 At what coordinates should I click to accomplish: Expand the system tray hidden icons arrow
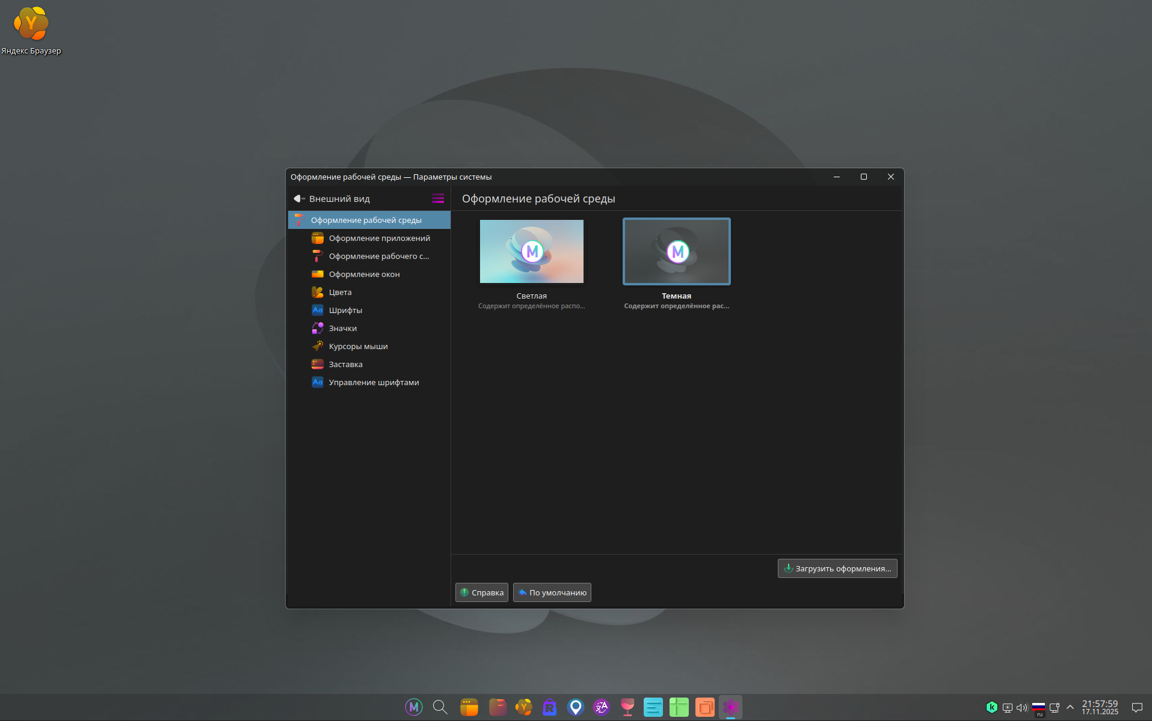pyautogui.click(x=1070, y=707)
